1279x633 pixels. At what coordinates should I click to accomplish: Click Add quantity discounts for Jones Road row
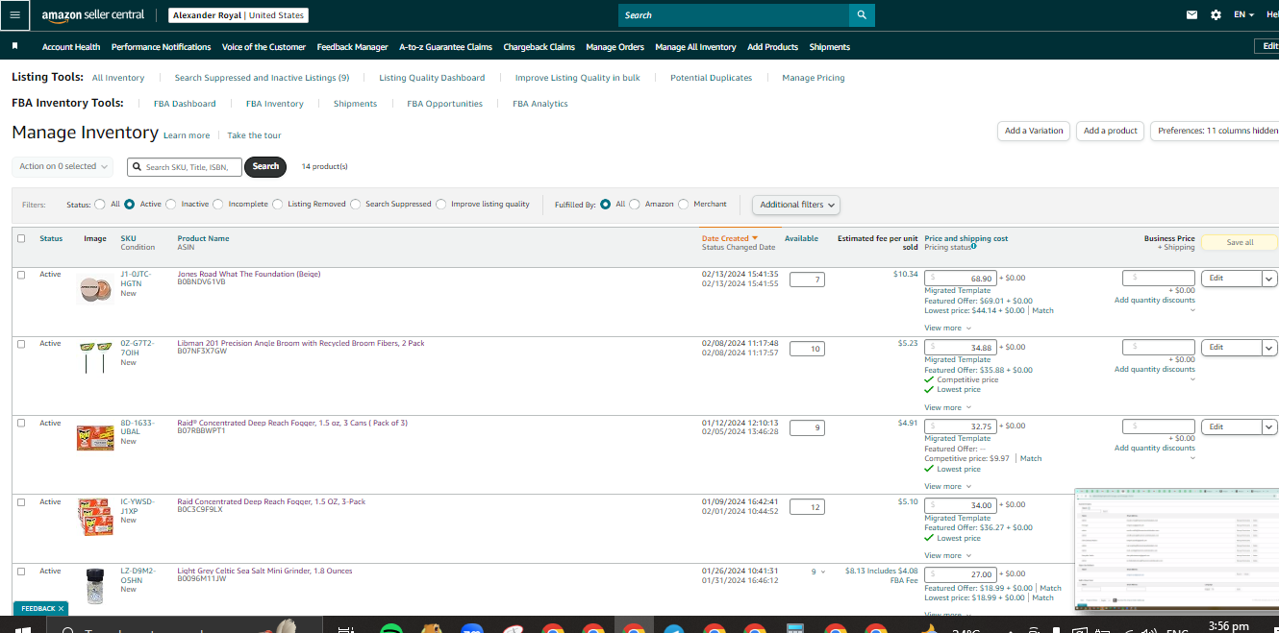(1155, 300)
